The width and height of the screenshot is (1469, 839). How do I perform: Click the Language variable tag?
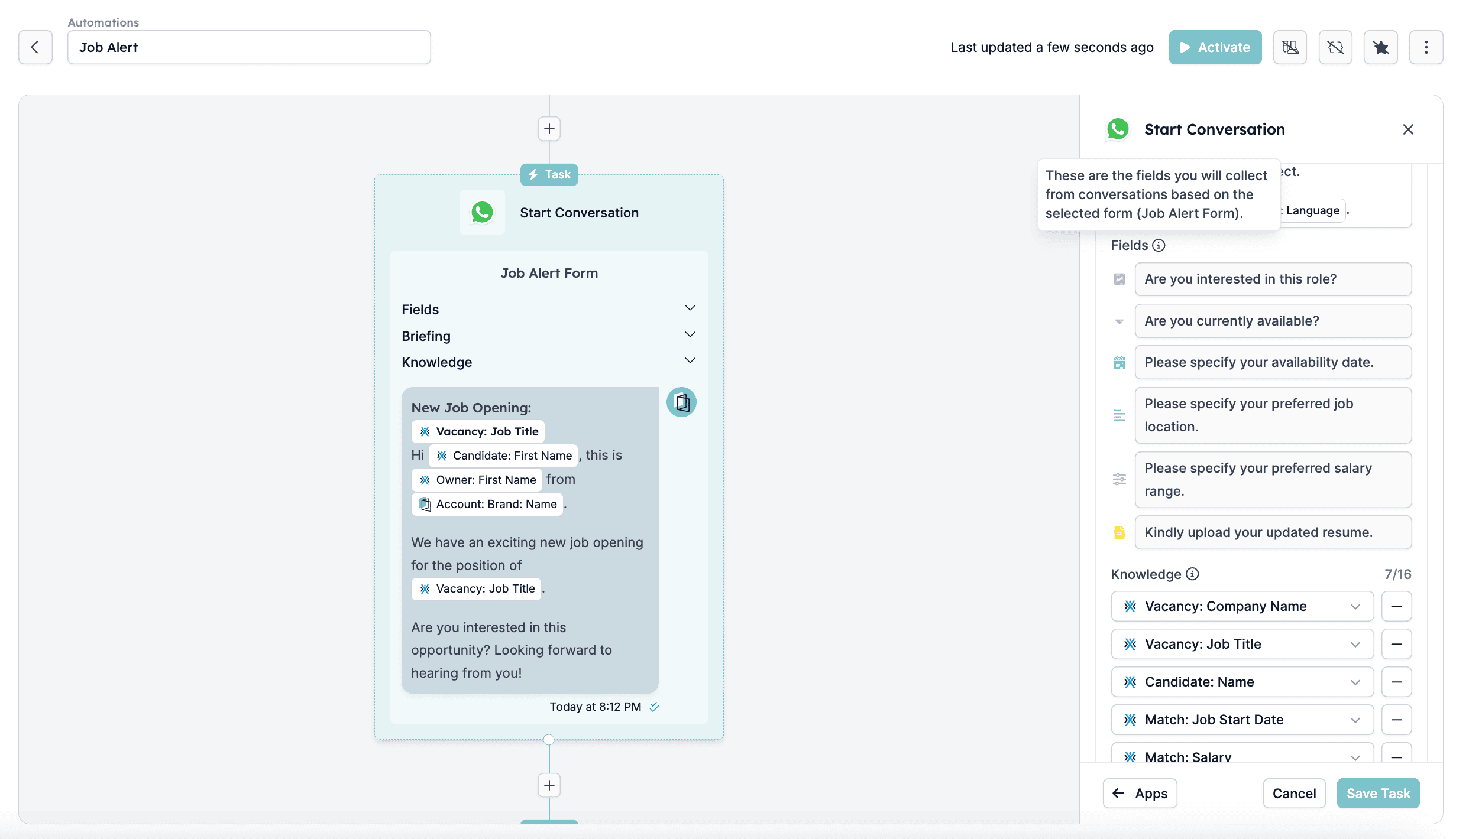(x=1312, y=211)
